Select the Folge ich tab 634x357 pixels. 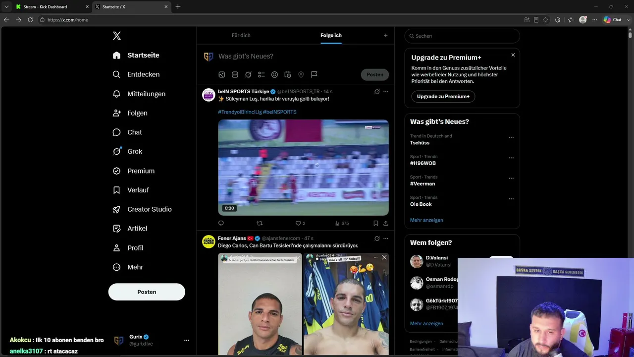click(331, 35)
